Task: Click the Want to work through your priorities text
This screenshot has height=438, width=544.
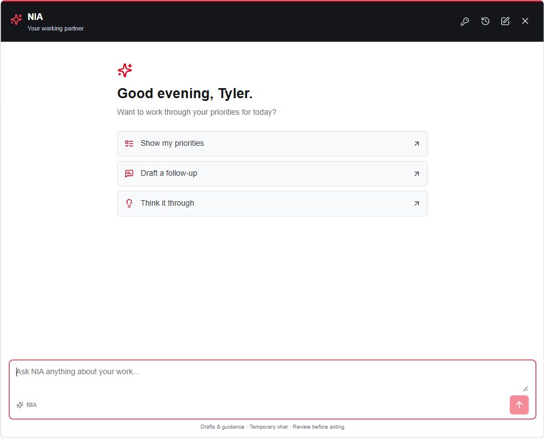Action: (197, 112)
